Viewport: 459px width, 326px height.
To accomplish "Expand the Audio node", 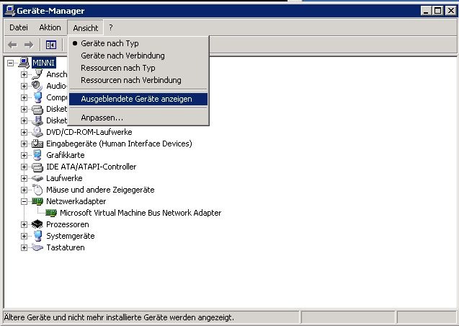I will pos(24,86).
